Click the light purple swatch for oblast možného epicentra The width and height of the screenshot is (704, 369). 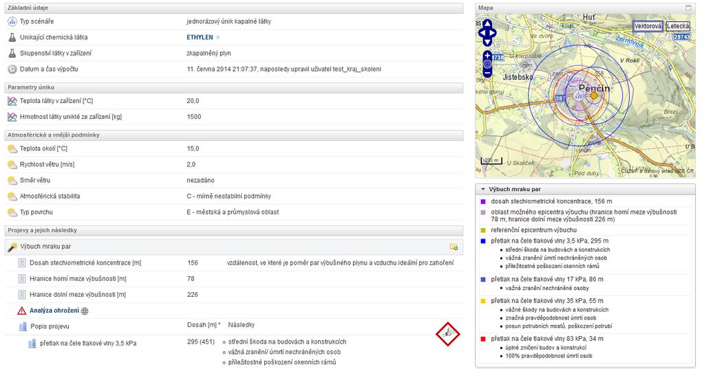(x=483, y=212)
